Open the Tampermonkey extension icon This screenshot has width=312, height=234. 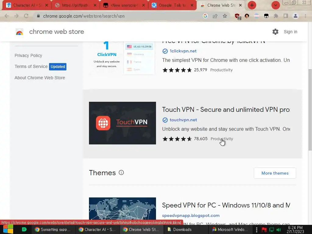266,16
